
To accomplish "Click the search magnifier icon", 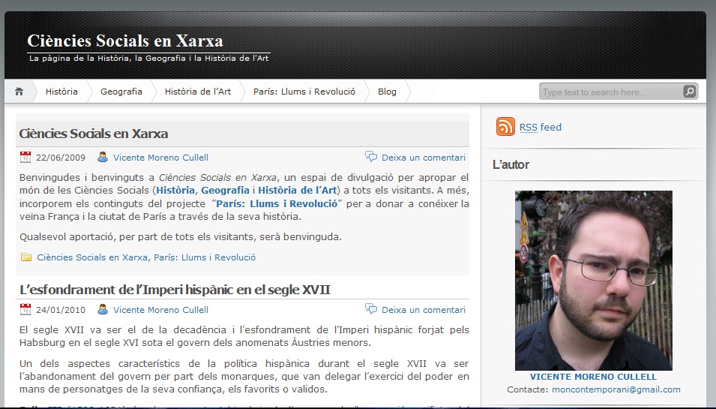I will click(689, 92).
